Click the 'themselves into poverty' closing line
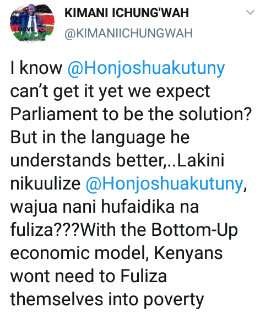 107,299
